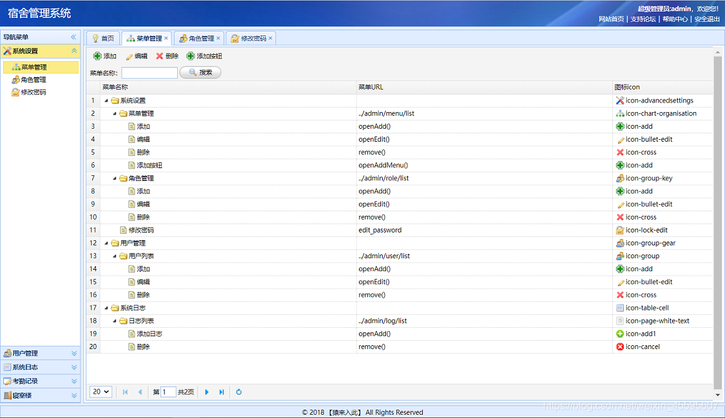Select the 修改密码 row in the grid
The image size is (725, 418).
400,230
